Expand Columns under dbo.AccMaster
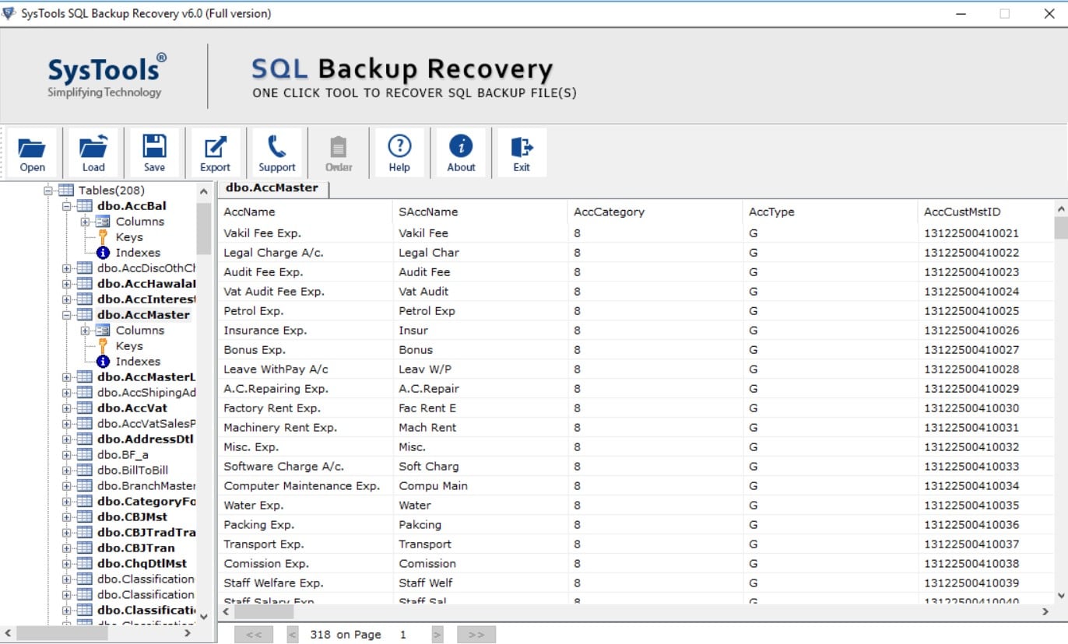This screenshot has width=1068, height=644. click(86, 331)
